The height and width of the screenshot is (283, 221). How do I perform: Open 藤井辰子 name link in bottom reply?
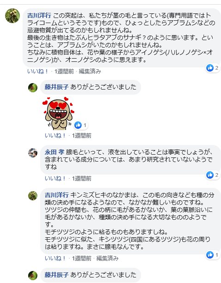click(57, 275)
